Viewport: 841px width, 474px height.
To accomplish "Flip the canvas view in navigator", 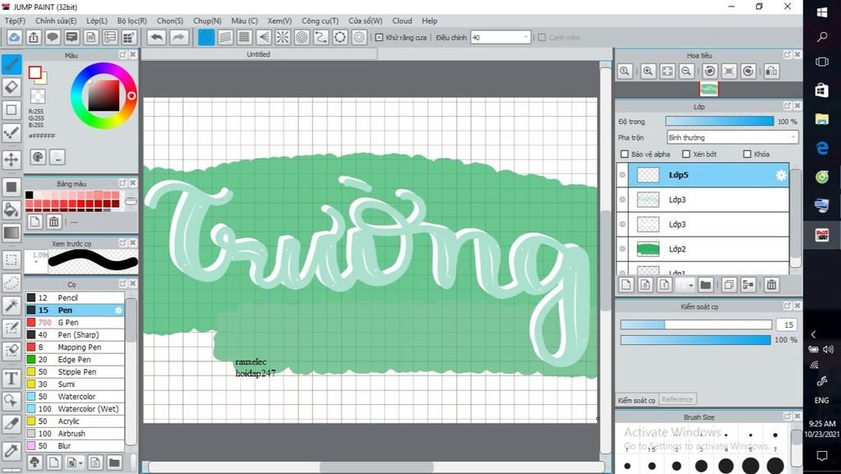I will pos(771,71).
